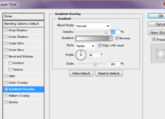
Task: Toggle Align with Layer checkbox
Action: [100, 46]
